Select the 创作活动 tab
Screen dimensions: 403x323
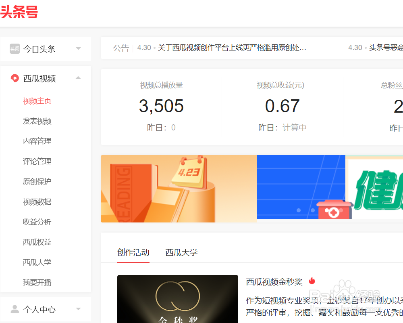[133, 252]
